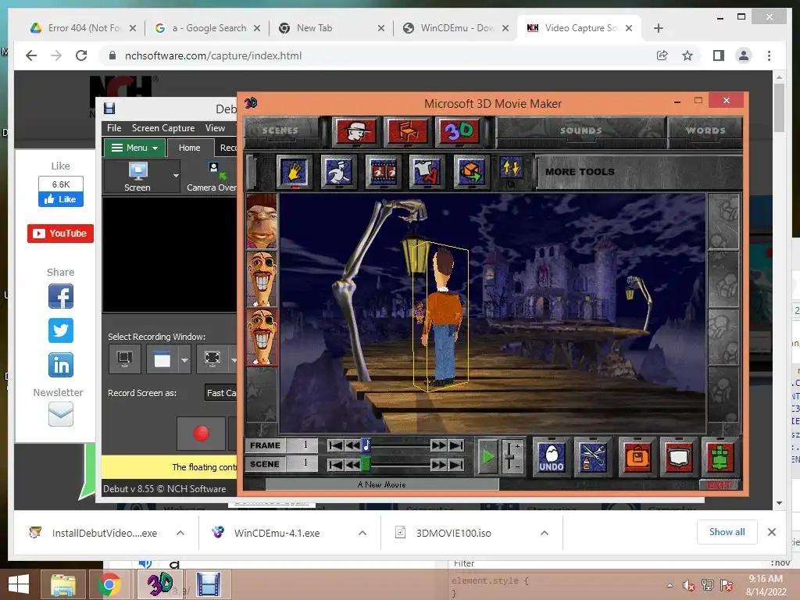800x600 pixels.
Task: Select the red-highlighted bottom actor thumbnail
Action: point(262,337)
